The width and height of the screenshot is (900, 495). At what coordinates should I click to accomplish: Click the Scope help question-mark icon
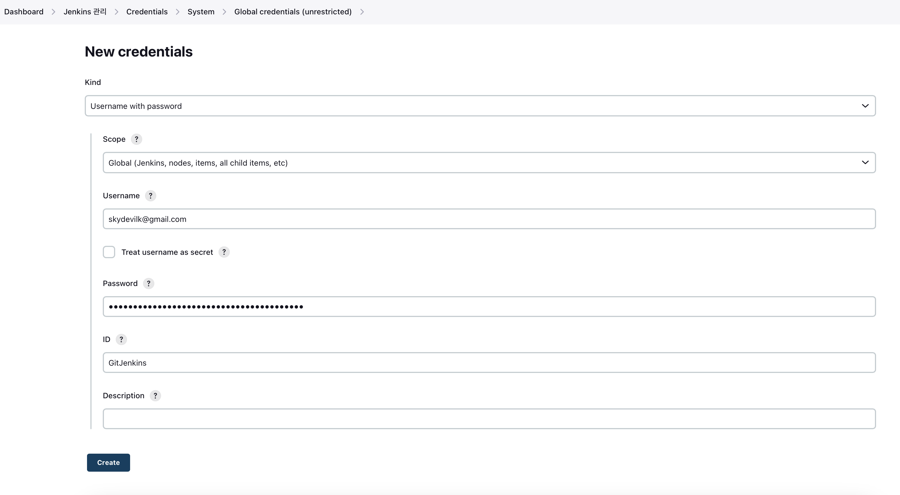136,139
